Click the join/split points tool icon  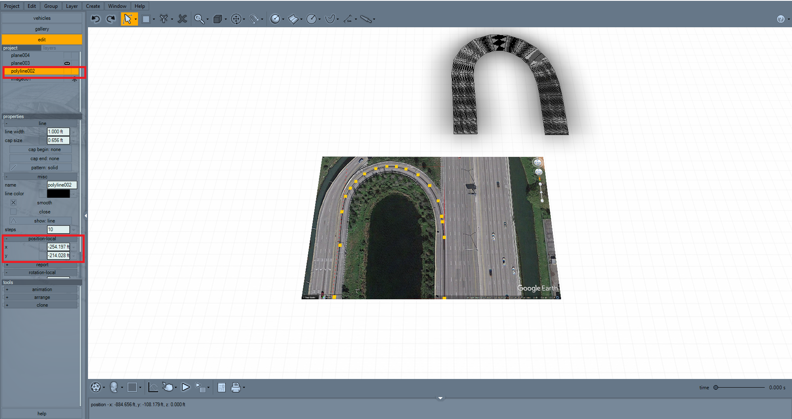tap(164, 19)
